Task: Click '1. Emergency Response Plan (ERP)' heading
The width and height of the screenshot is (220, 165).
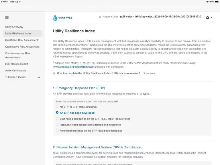Action: pyautogui.click(x=79, y=88)
